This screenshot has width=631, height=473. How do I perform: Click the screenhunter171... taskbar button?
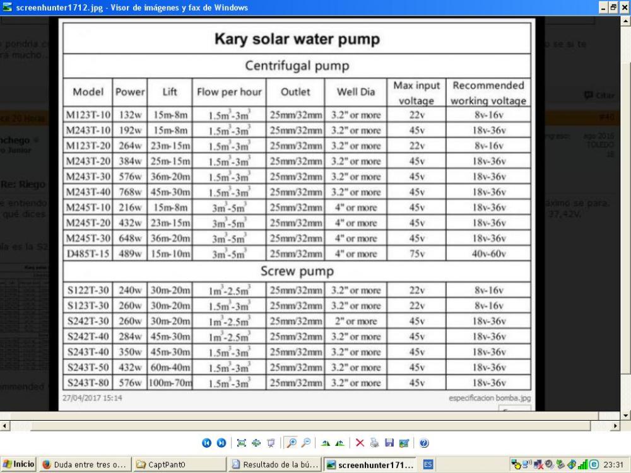pos(370,465)
